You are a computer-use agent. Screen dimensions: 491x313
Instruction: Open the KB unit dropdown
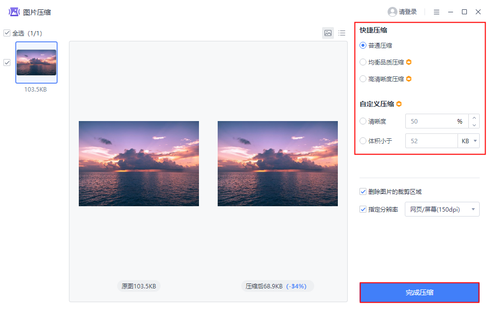click(x=469, y=141)
